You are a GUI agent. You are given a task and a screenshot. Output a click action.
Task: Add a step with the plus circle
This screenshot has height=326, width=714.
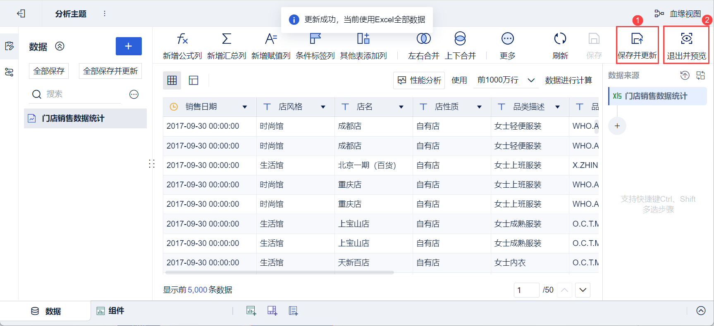[617, 126]
